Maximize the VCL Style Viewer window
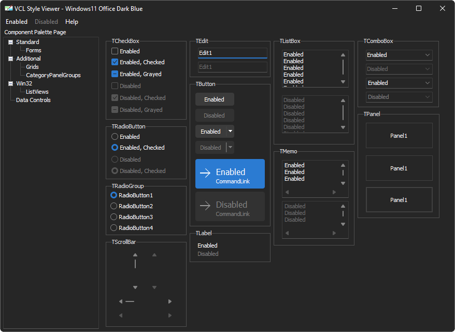The image size is (455, 332). click(x=419, y=8)
